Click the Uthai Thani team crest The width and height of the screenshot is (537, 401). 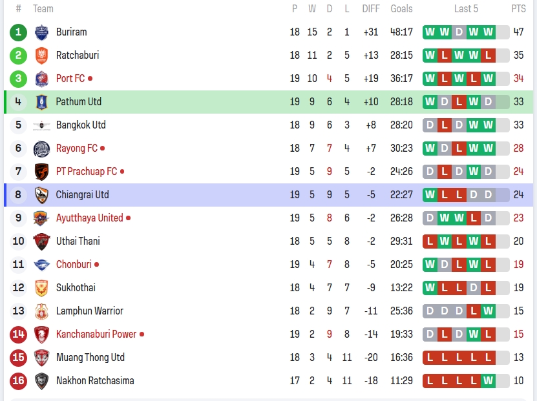pos(41,241)
